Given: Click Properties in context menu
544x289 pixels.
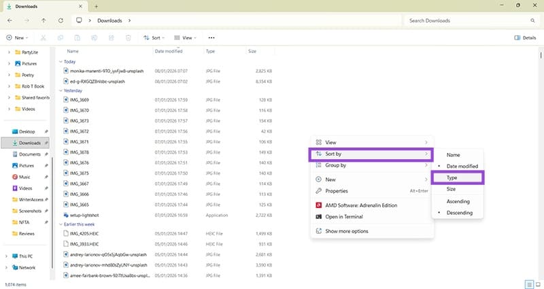Looking at the screenshot, I should 372,191.
